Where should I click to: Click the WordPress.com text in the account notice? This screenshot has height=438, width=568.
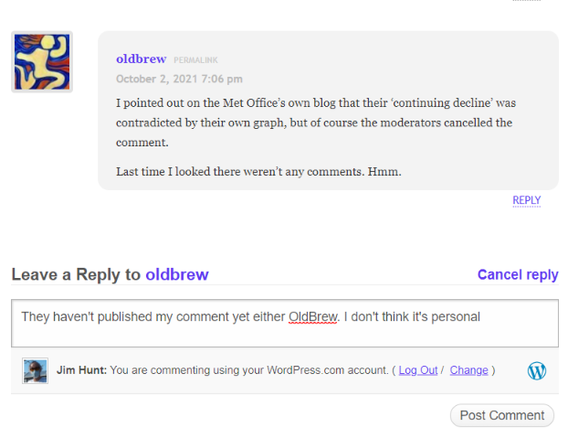(305, 370)
